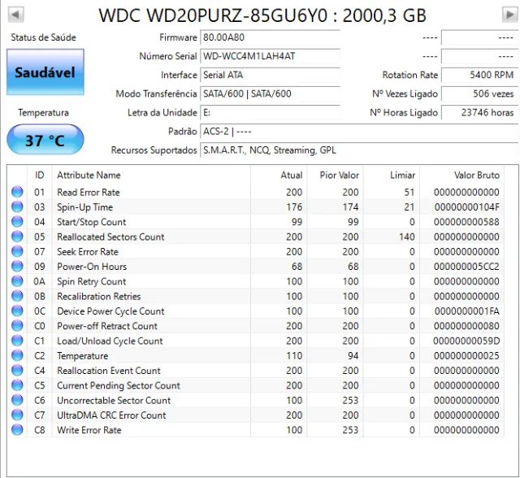Click status orb for Power-off Retract Count
The image size is (520, 478).
tap(17, 326)
